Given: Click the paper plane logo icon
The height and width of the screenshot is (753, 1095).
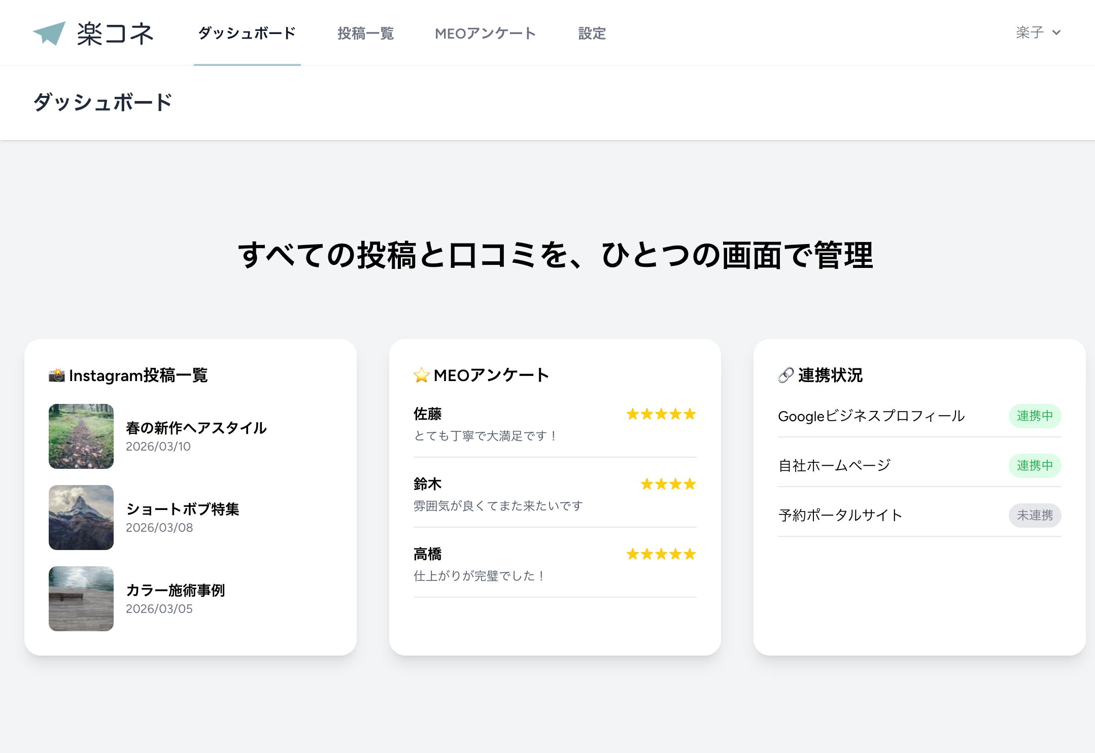Looking at the screenshot, I should pos(50,33).
